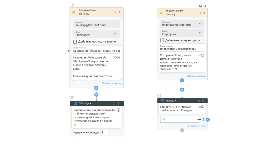Click Добавить кнопку under Кнопки block
Viewport: 256px width, 144px height.
(x=197, y=126)
